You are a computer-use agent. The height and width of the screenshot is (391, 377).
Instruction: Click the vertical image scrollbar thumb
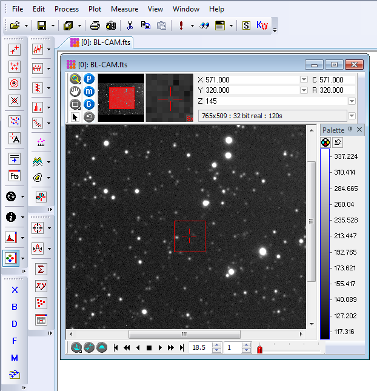pos(311,221)
